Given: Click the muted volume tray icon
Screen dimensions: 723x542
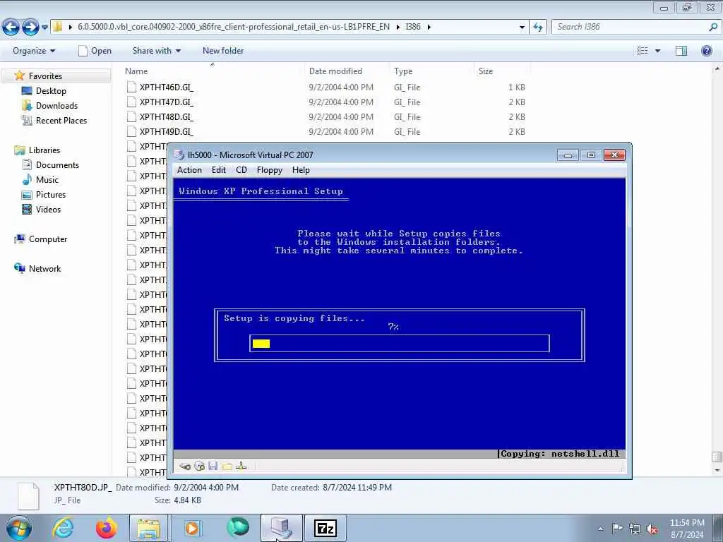Looking at the screenshot, I should (x=652, y=529).
